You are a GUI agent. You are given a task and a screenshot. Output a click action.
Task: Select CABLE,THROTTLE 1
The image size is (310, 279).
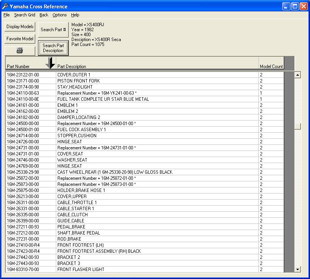pyautogui.click(x=77, y=203)
